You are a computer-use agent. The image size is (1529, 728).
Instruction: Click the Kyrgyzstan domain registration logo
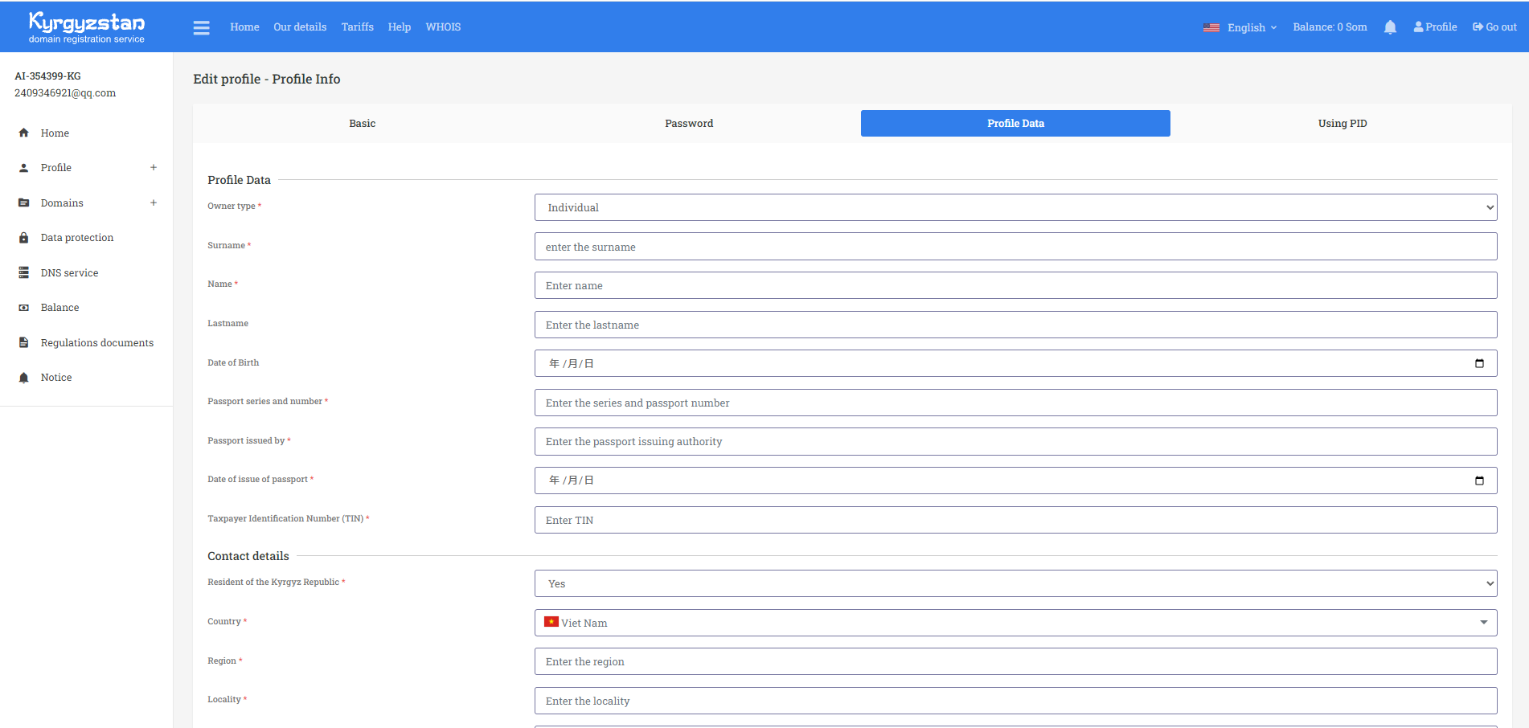(87, 27)
